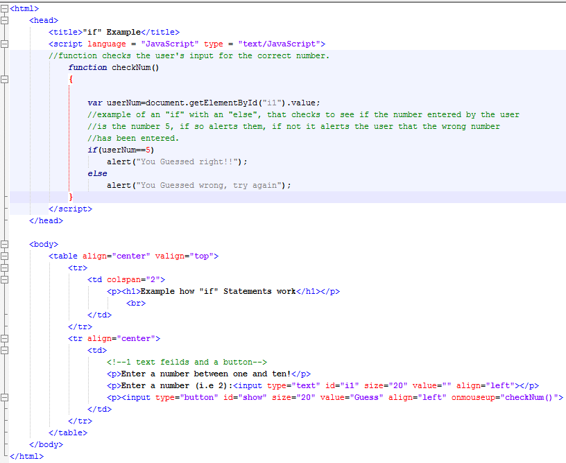Click the <br> tag
Screen dimensions: 566x463
point(136,304)
